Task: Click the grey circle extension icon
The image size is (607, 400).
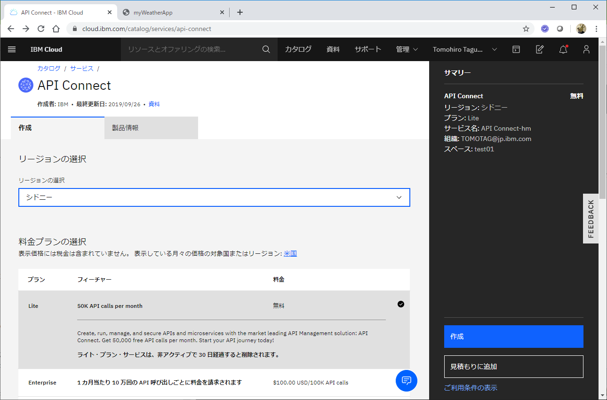Action: coord(560,29)
